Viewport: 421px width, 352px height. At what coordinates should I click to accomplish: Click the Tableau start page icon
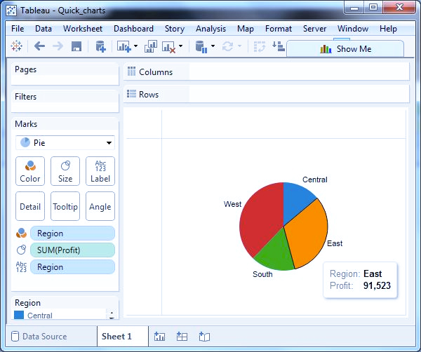16,46
